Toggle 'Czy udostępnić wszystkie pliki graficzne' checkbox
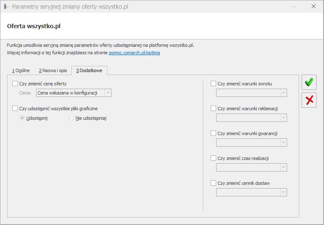The width and height of the screenshot is (324, 225). coord(15,109)
